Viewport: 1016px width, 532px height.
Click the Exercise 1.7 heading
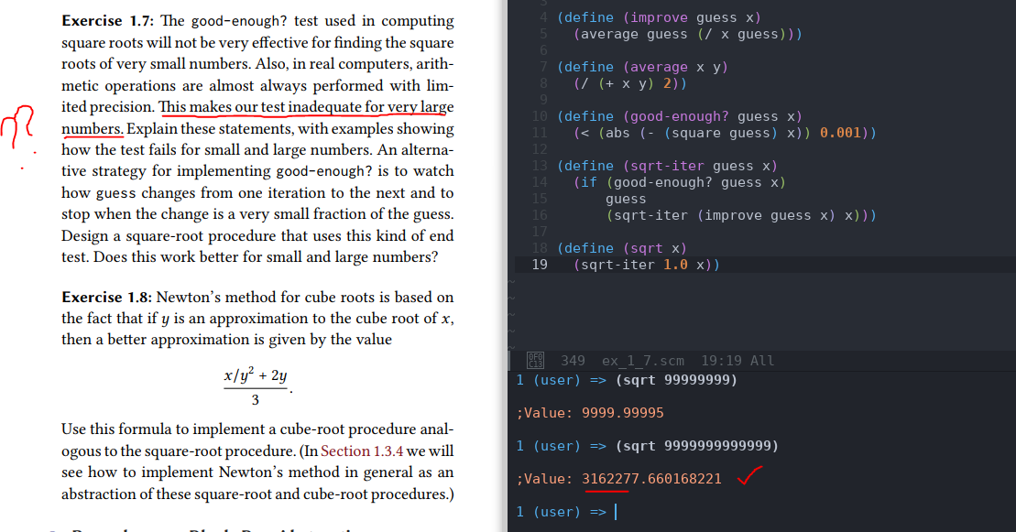[107, 21]
